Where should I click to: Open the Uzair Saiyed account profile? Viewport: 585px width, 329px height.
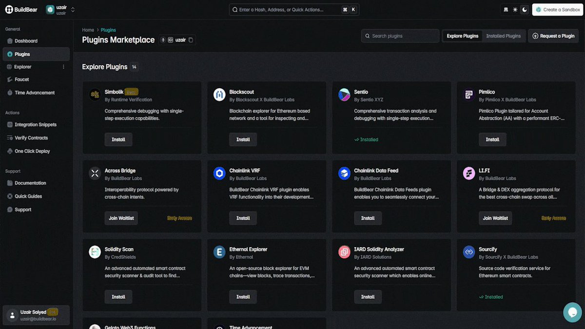pos(36,315)
